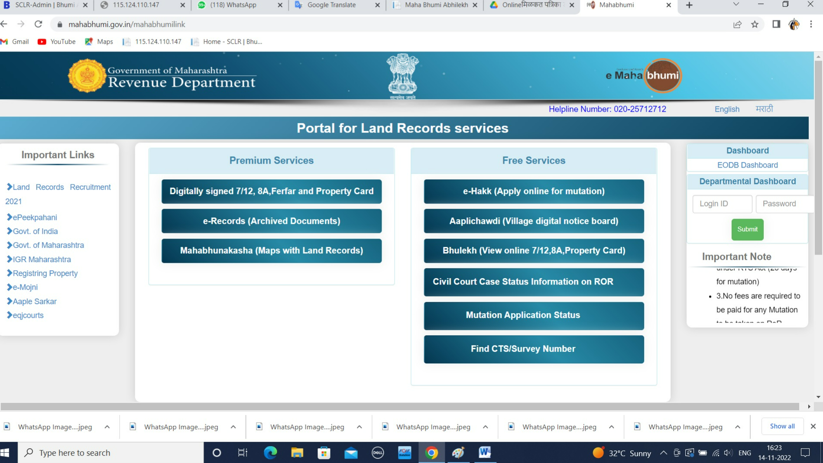Open the browser side panel icon
The image size is (823, 463).
coord(776,24)
